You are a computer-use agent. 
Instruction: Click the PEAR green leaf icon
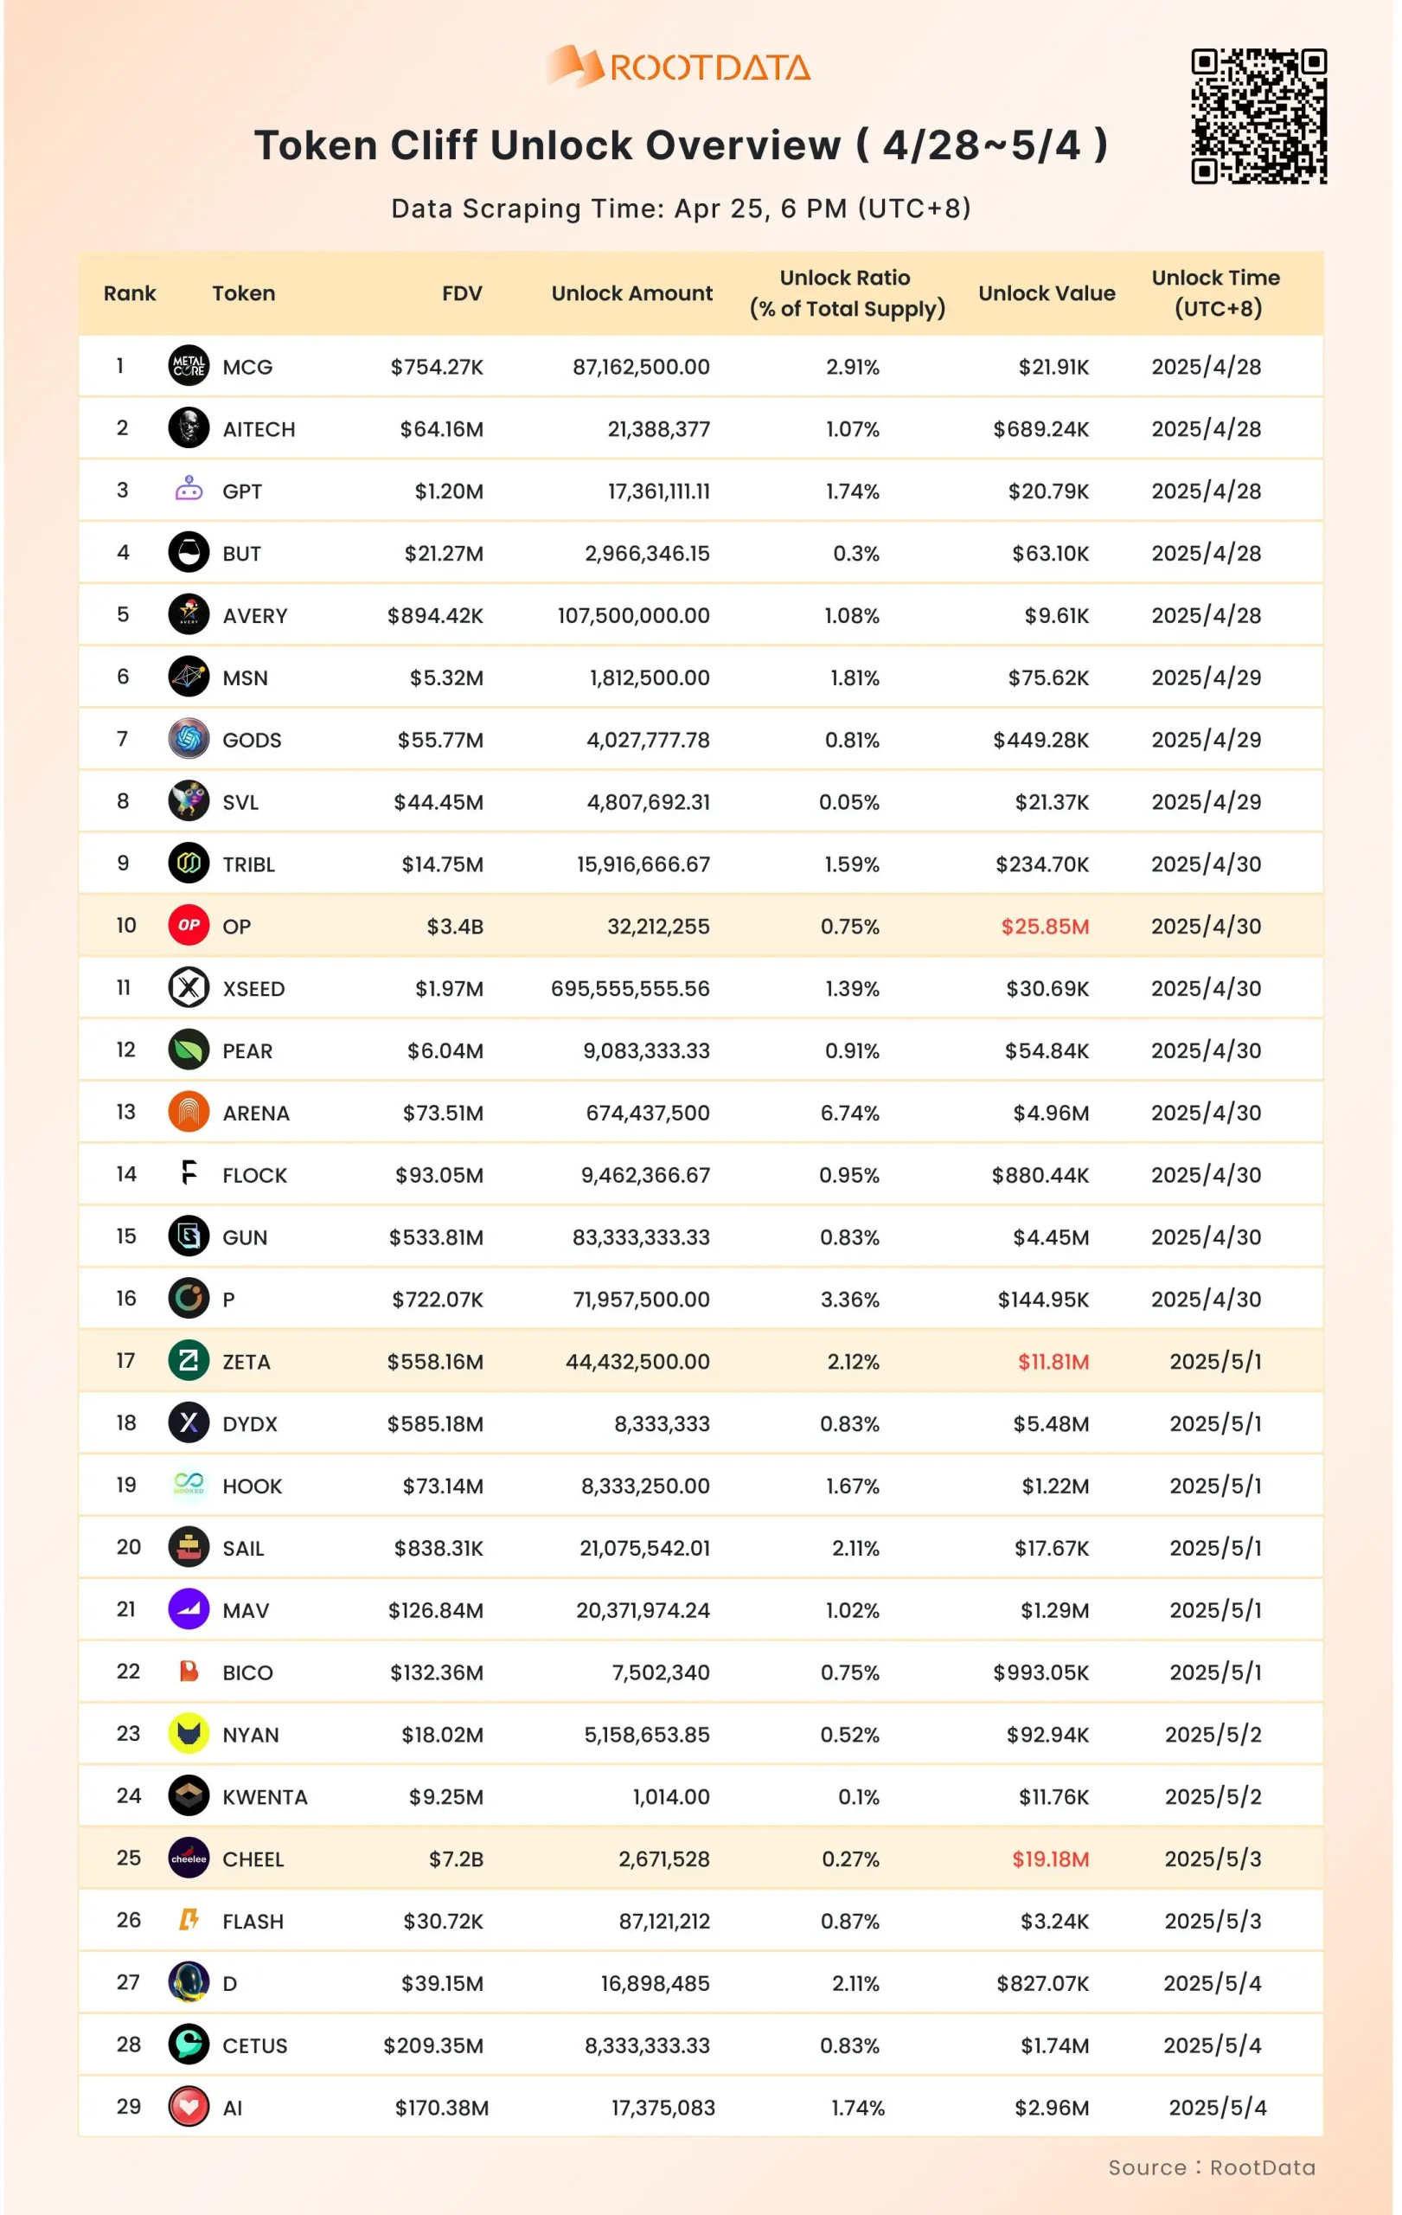pyautogui.click(x=189, y=1050)
